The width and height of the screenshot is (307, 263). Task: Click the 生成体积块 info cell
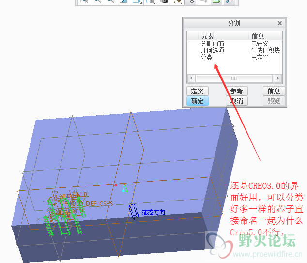pos(265,50)
